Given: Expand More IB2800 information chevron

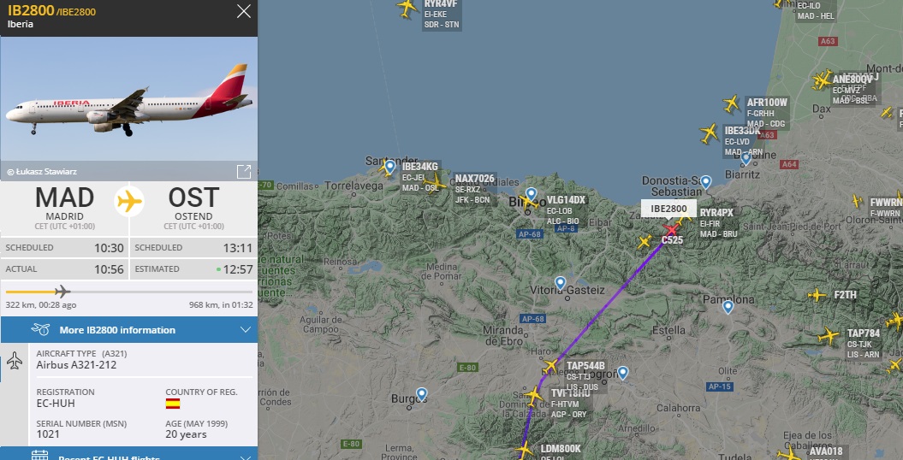Looking at the screenshot, I should (246, 330).
